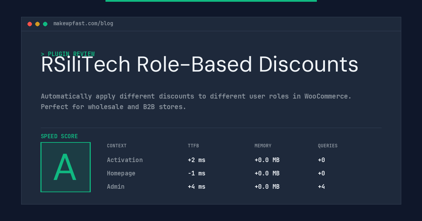Click the Admin queries value +4

[321, 187]
